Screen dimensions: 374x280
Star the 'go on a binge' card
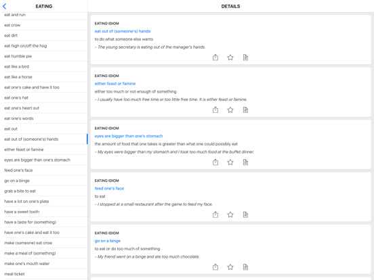[230, 267]
